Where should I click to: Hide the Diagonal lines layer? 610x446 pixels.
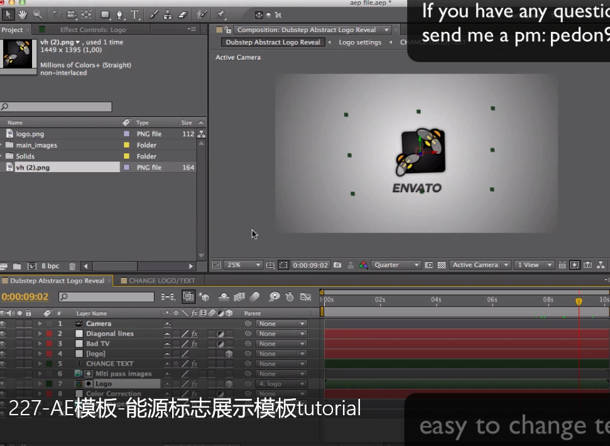3,334
